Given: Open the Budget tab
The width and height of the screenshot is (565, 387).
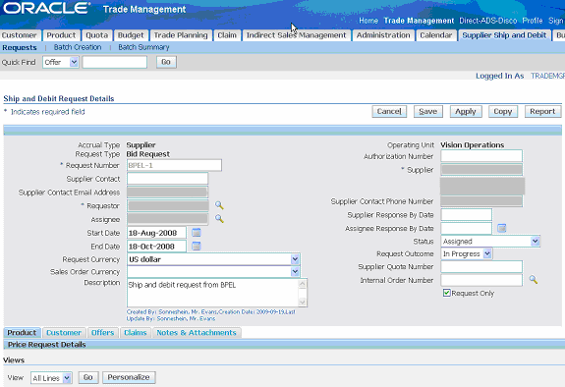Looking at the screenshot, I should click(x=131, y=35).
